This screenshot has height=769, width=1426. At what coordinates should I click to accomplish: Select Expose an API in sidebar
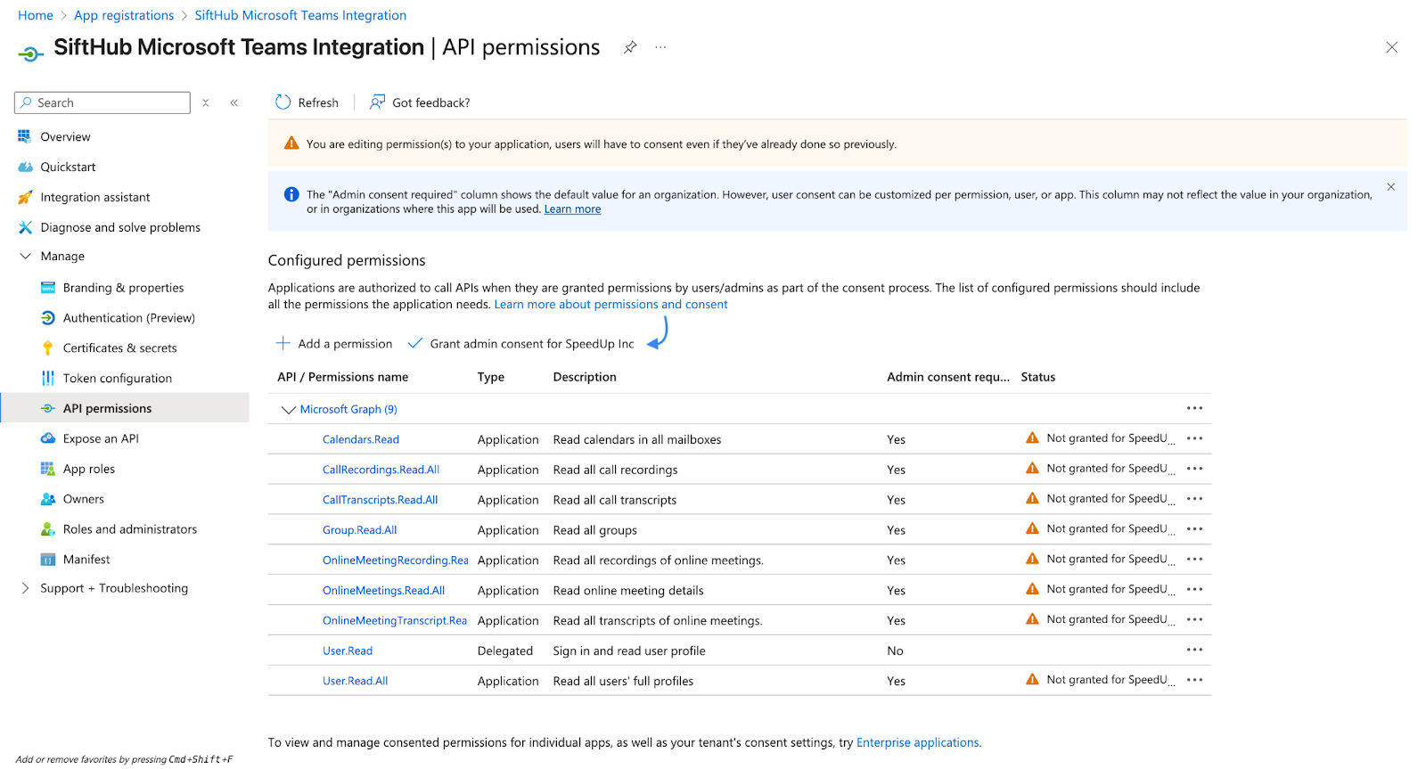click(101, 438)
